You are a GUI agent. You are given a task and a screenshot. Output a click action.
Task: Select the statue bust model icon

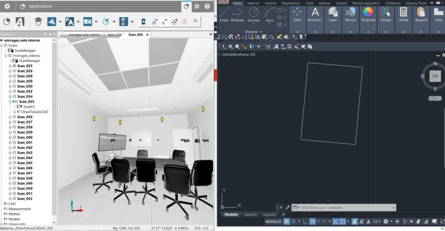click(x=123, y=22)
